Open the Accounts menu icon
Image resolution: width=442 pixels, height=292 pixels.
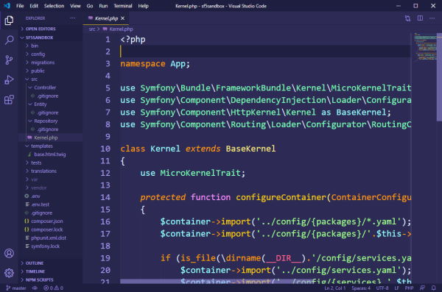(9, 254)
